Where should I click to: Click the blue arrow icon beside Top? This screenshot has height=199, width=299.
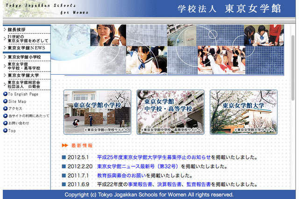[x=5, y=131]
